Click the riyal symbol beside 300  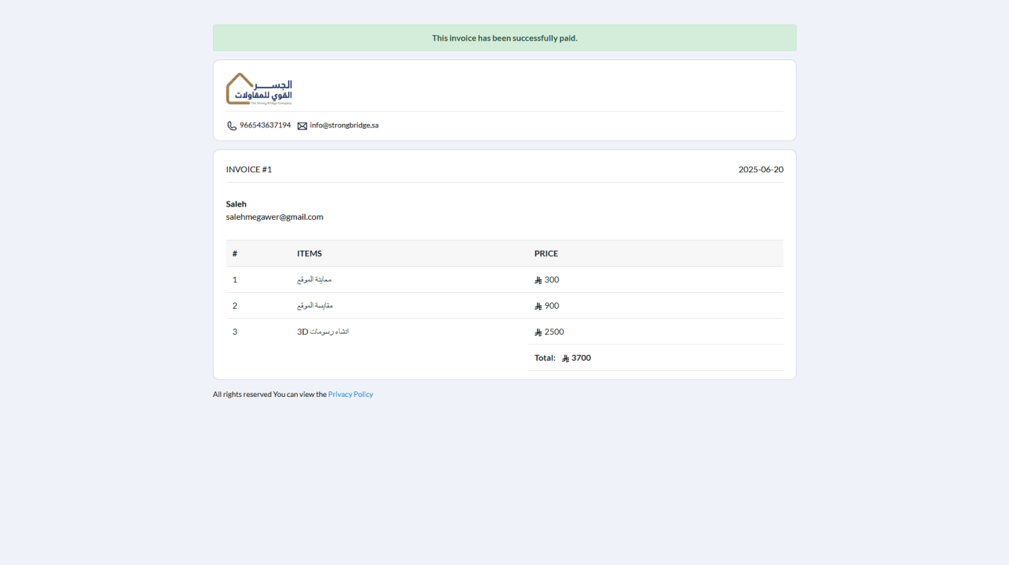[538, 280]
